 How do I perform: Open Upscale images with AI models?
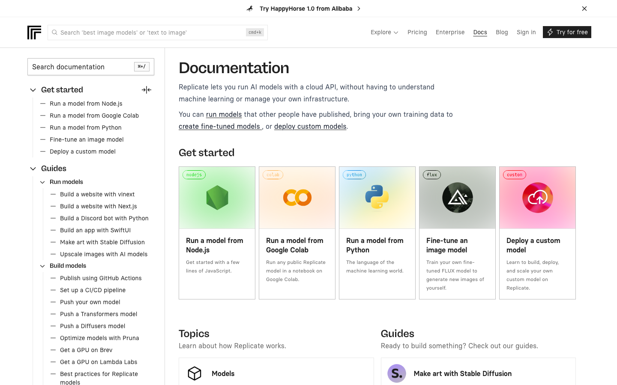tap(104, 254)
